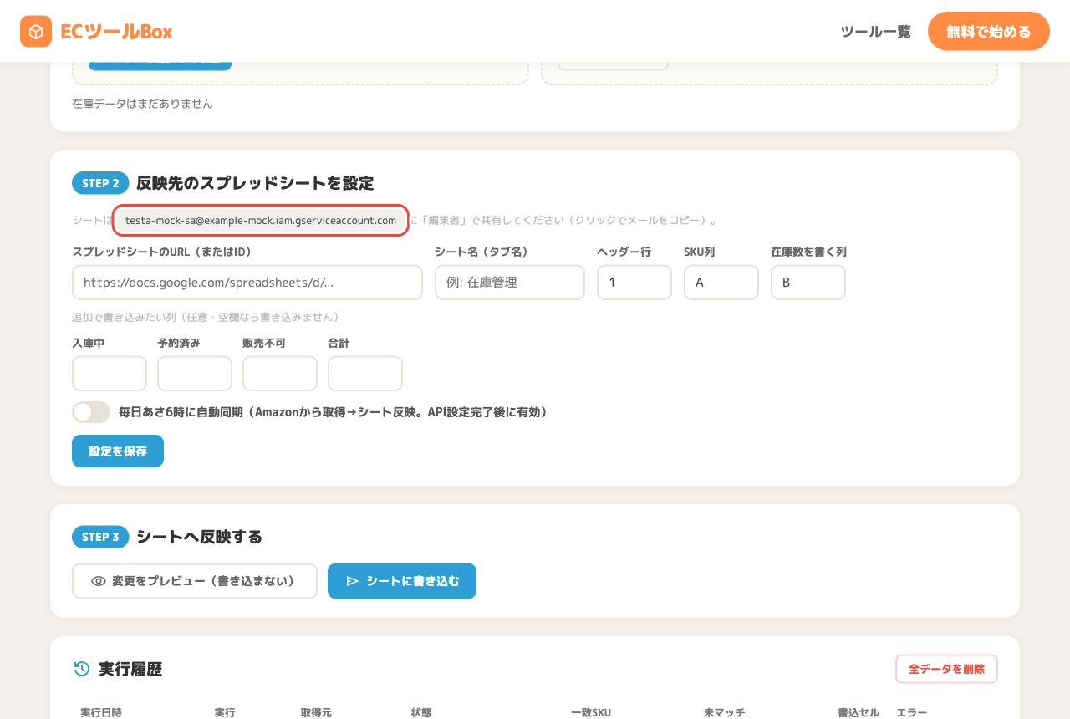The width and height of the screenshot is (1070, 719).
Task: Click the 無料で始める button
Action: [989, 32]
